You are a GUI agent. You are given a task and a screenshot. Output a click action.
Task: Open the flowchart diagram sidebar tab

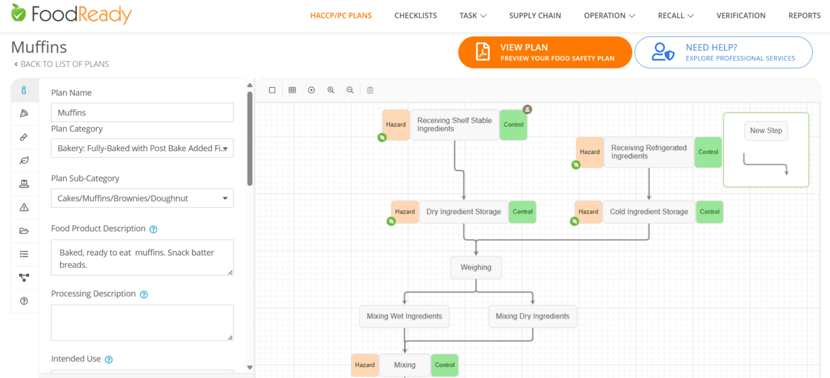24,278
